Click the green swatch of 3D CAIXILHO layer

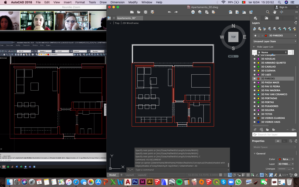coord(258,67)
